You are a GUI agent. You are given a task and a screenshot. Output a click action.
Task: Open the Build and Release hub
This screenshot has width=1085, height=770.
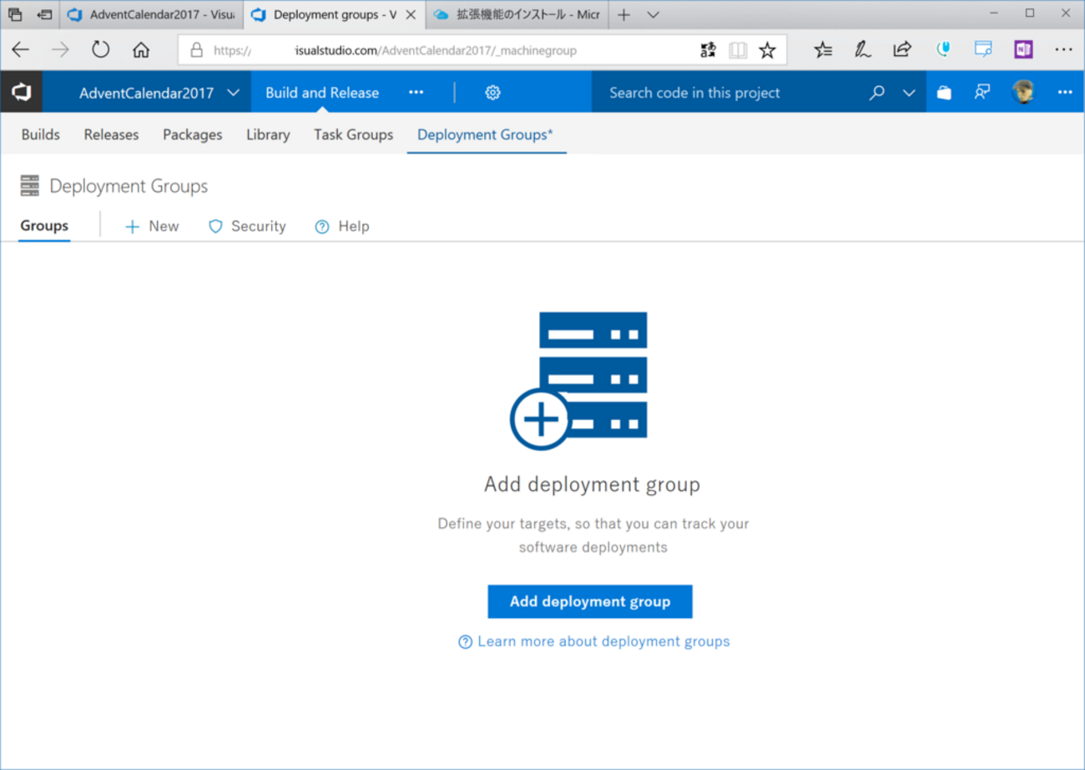[322, 93]
